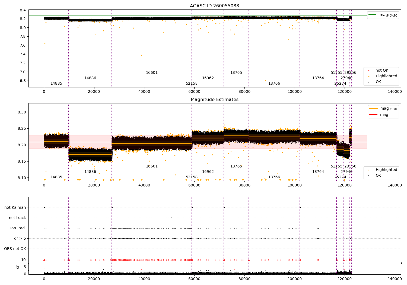The width and height of the screenshot is (407, 285).
Task: Click the y-axis tick 10 on the dr subplot
Action: coord(24,260)
